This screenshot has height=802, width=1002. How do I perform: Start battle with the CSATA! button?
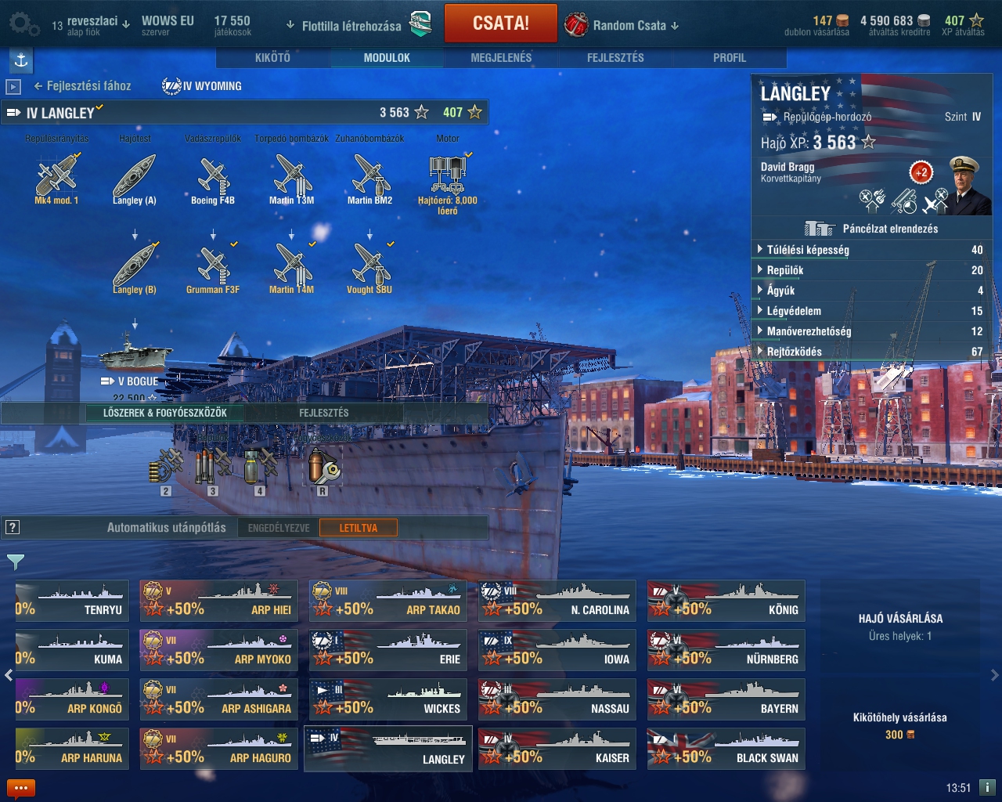point(501,23)
